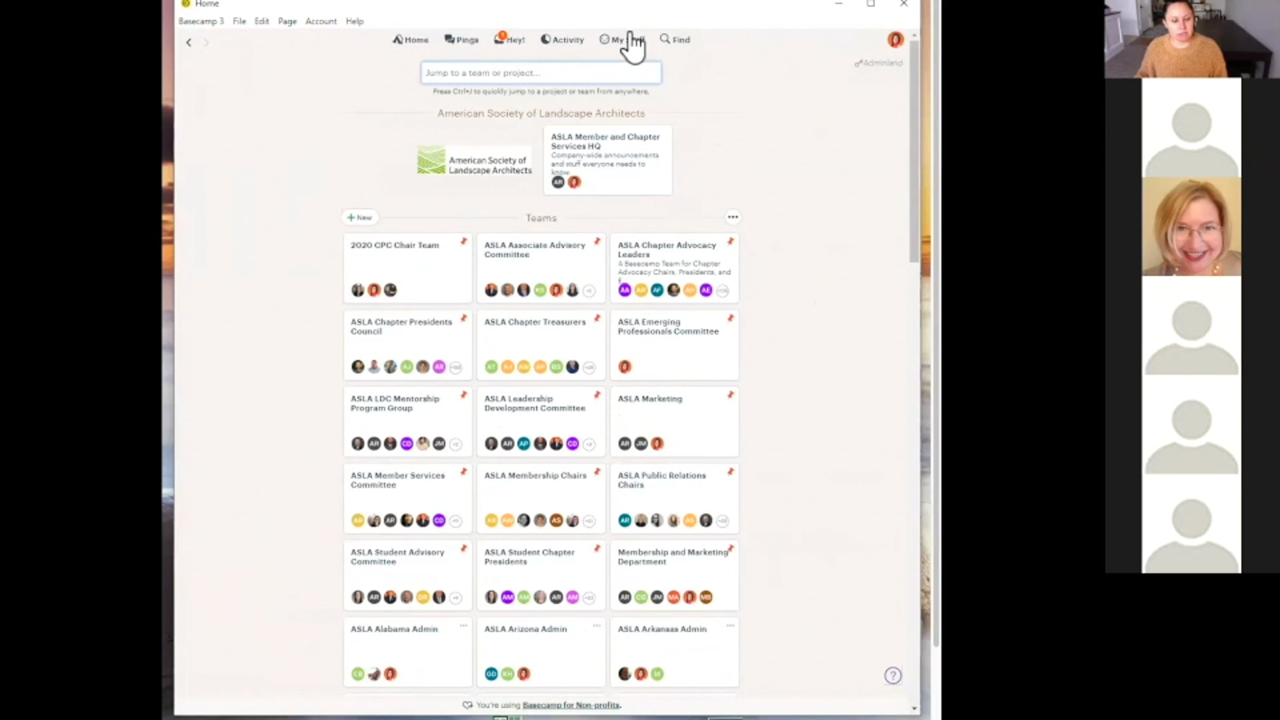Open the Pings chat icon

pos(450,39)
